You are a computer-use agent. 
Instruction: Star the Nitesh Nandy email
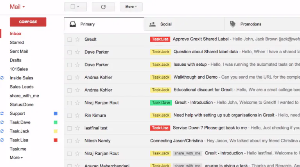pyautogui.click(x=77, y=141)
